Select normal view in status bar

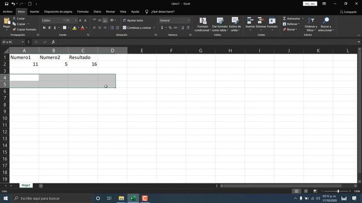pos(296,191)
